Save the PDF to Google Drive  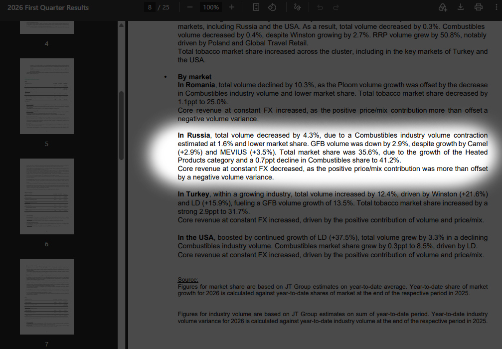point(443,7)
